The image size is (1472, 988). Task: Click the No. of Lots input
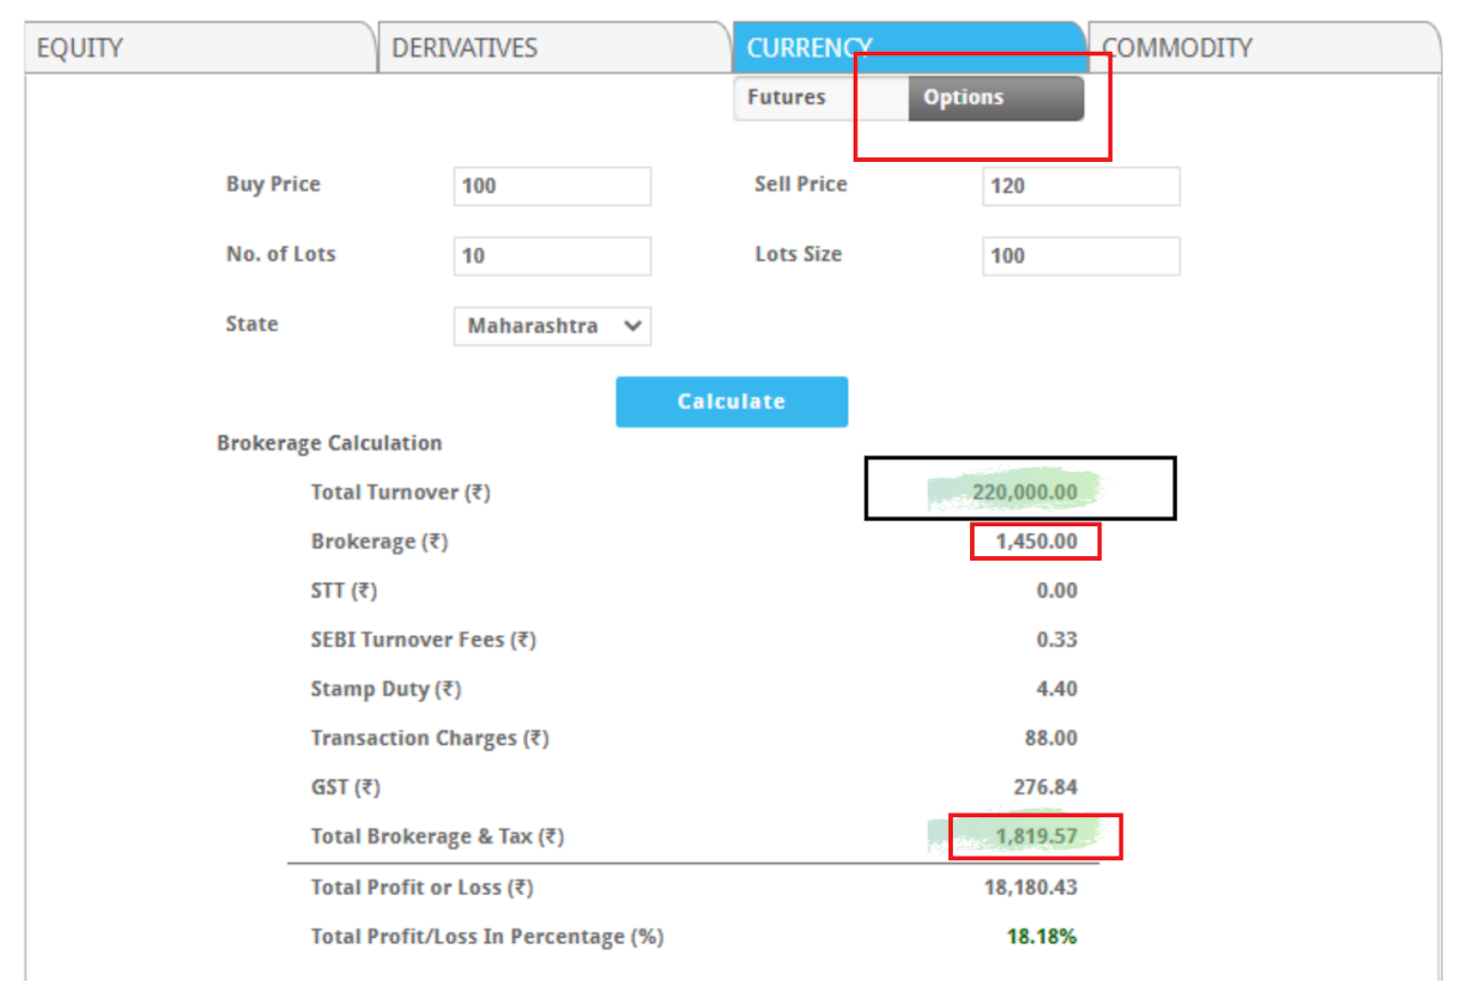coord(551,256)
